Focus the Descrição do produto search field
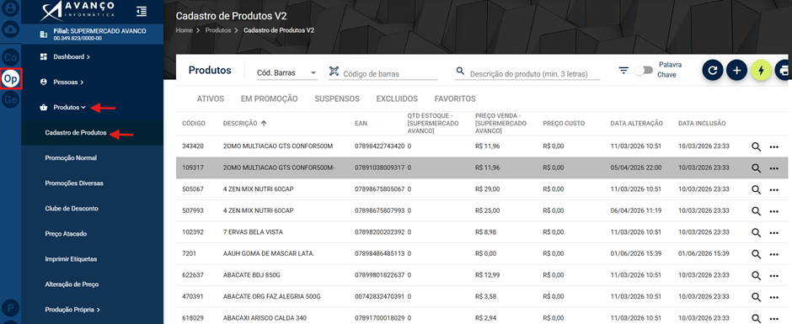Image resolution: width=792 pixels, height=324 pixels. click(534, 74)
